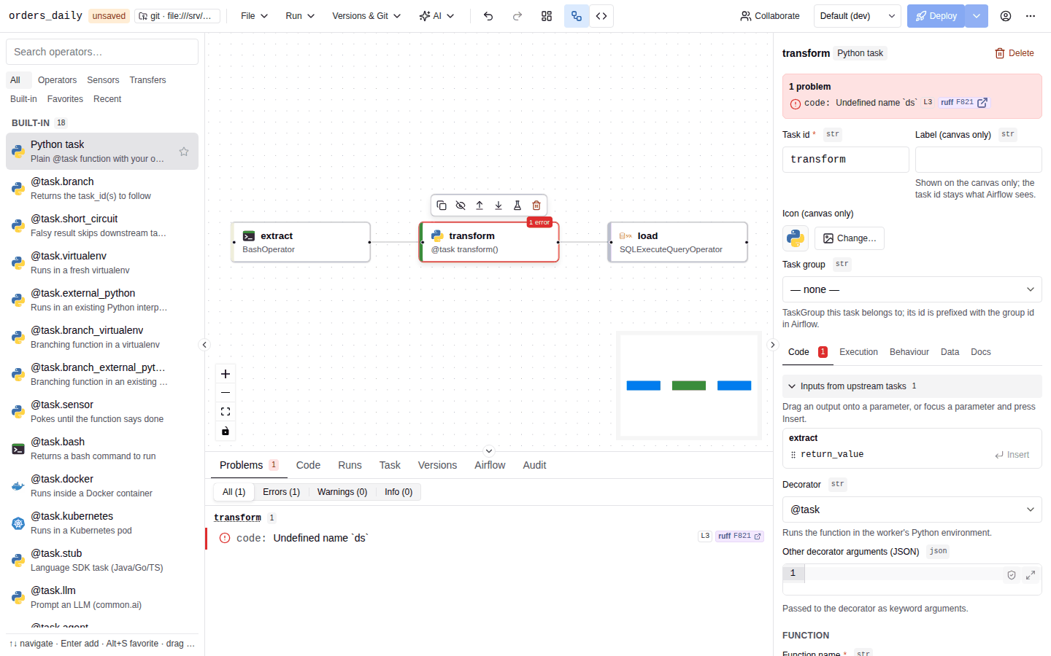Open the Versions & Git menu
Viewport: 1051px width, 656px height.
[x=366, y=16]
